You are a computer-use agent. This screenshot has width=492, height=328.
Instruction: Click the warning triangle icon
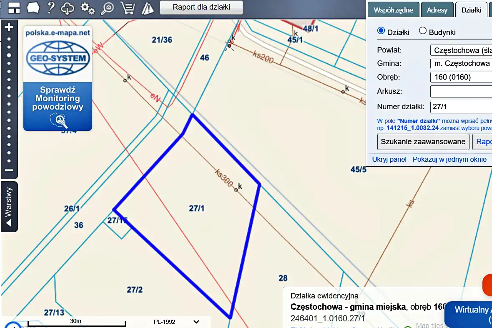(147, 8)
